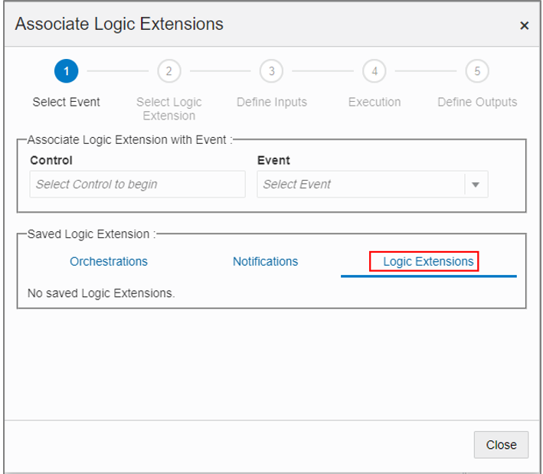Close the dialog with the X icon
543x474 pixels.
pyautogui.click(x=524, y=25)
